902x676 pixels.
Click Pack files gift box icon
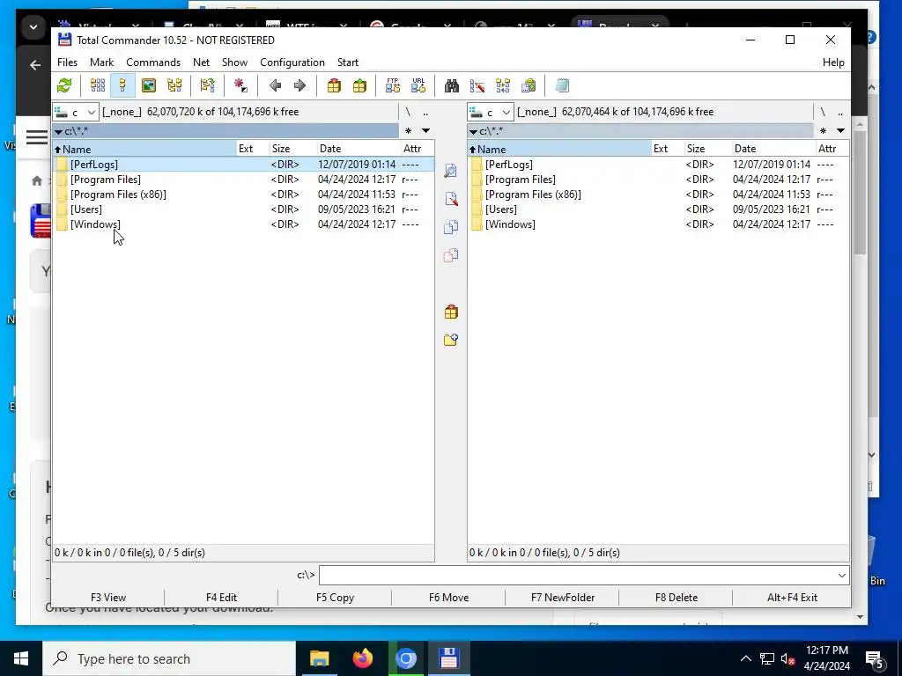pyautogui.click(x=334, y=85)
